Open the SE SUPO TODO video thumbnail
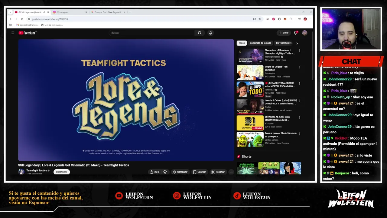Viewport: 387px width, 218px height. coord(250,89)
